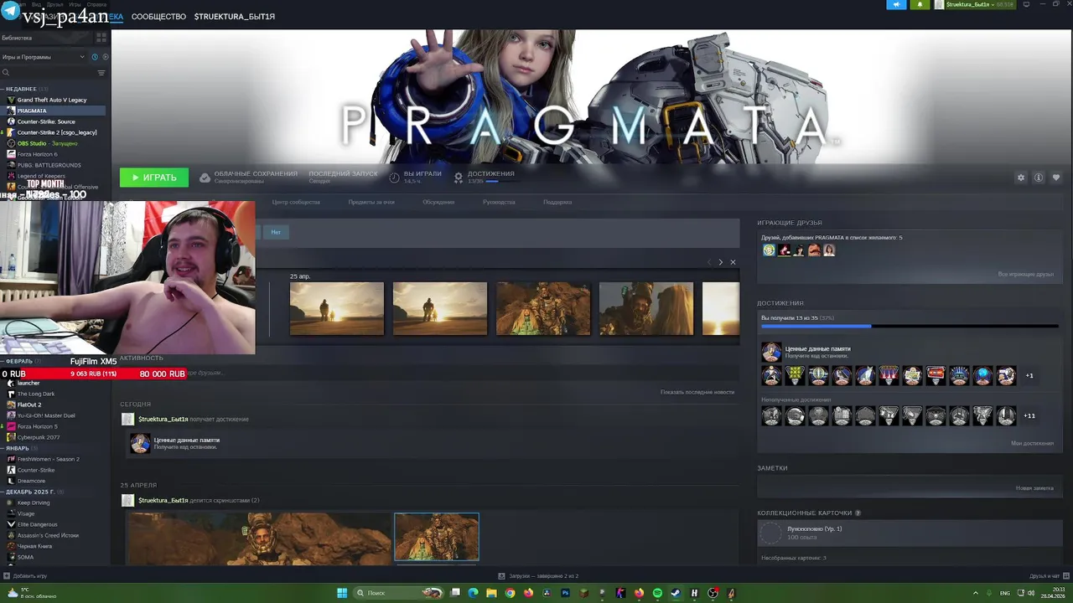This screenshot has width=1073, height=603.
Task: Click Steam announcements megaphone button
Action: point(896,5)
